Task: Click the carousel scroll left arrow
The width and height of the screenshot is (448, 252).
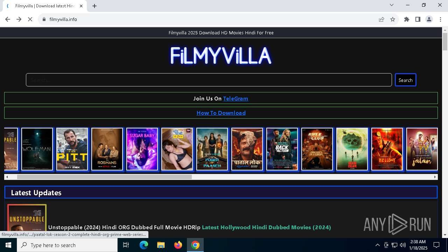Action: (x=6, y=177)
